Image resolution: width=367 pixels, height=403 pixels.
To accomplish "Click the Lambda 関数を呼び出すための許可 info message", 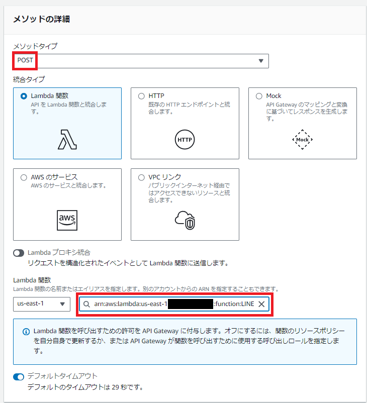I will [x=189, y=341].
